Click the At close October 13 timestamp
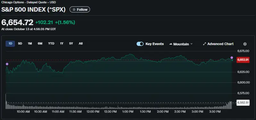Viewport: 256px width, 120px height. coord(29,29)
